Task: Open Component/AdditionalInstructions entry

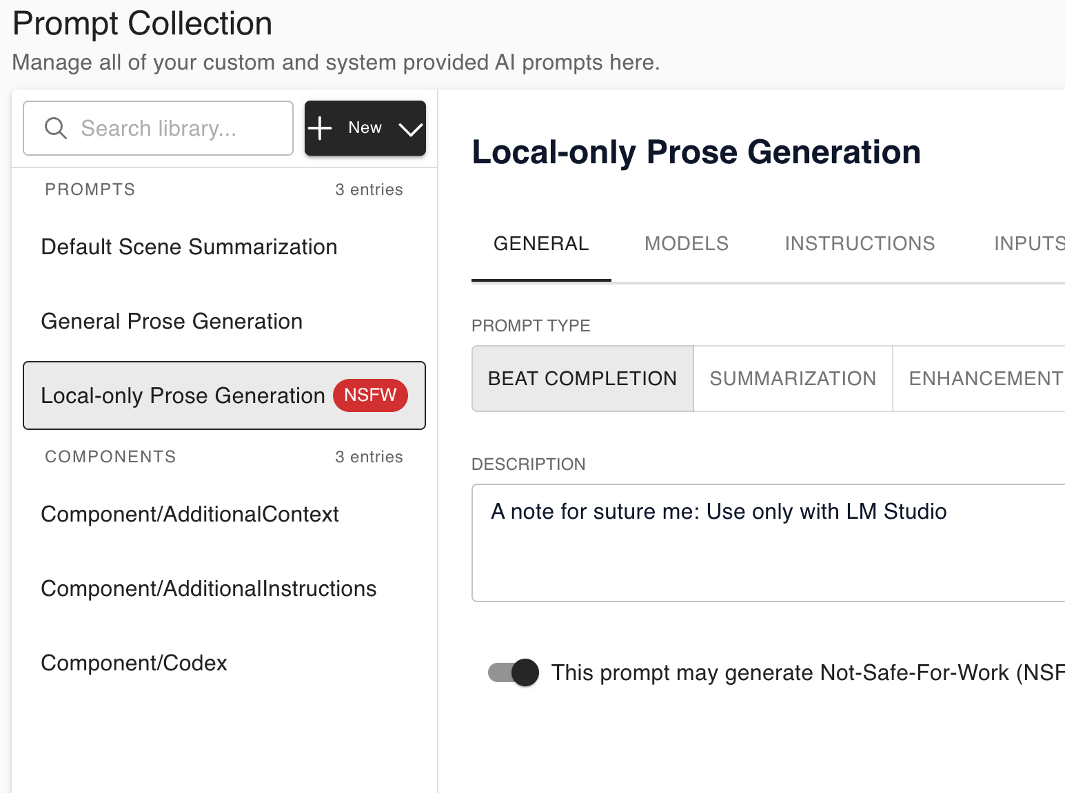Action: tap(209, 589)
